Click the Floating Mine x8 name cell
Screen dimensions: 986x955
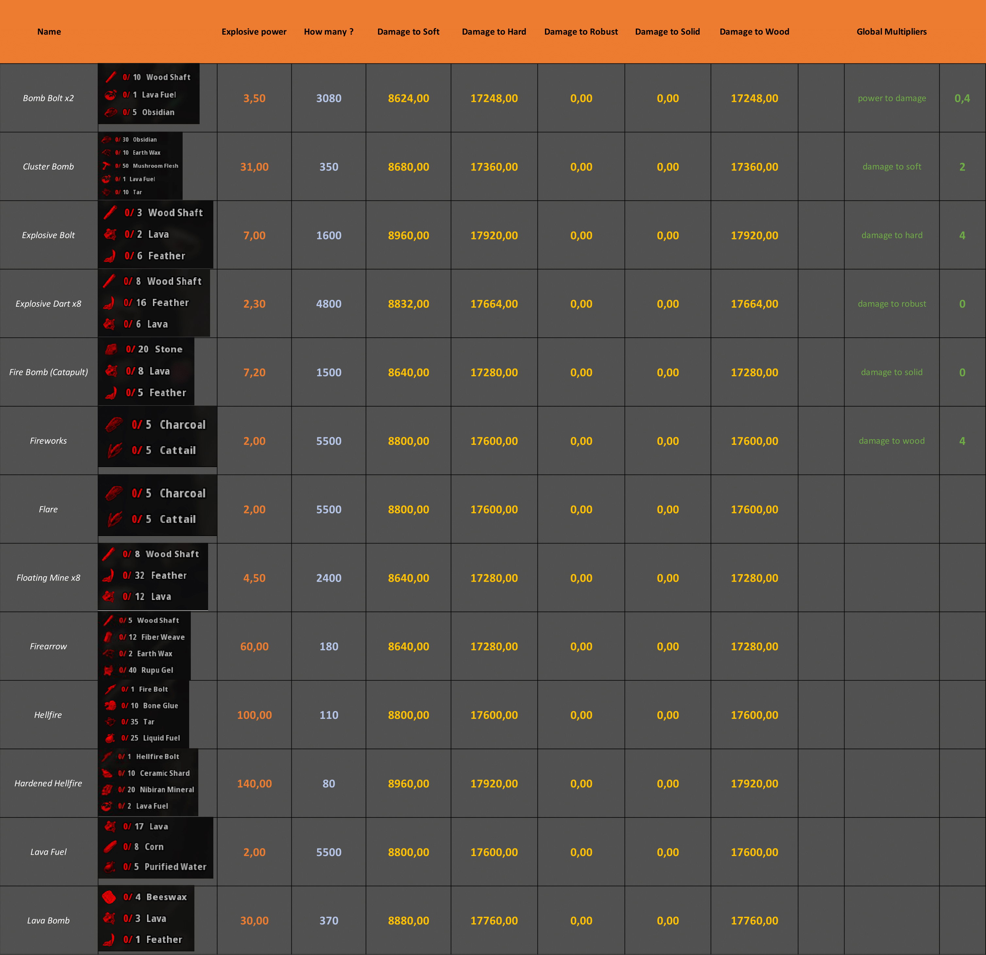pyautogui.click(x=48, y=577)
